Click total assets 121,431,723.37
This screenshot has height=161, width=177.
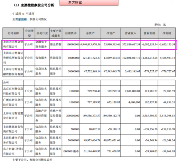click(91, 58)
